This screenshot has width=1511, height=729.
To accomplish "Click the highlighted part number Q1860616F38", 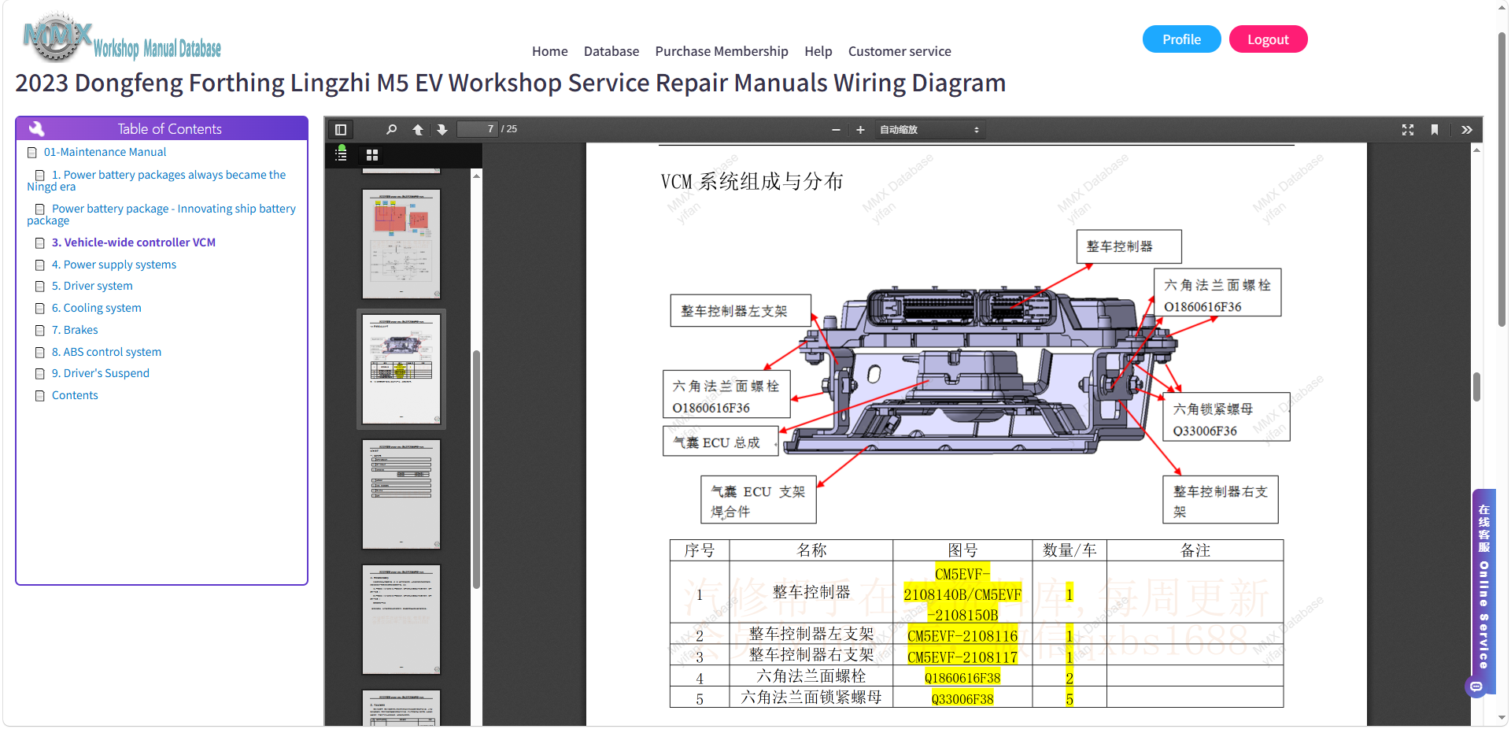I will (962, 678).
